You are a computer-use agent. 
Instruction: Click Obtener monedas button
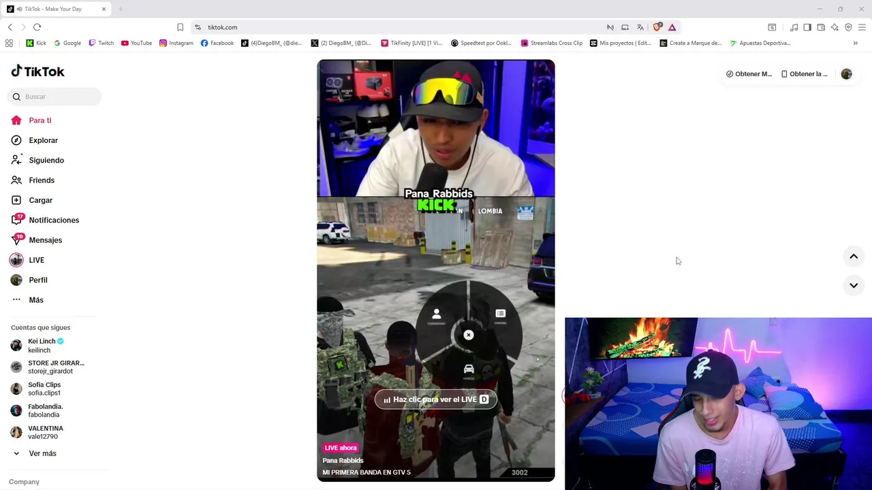749,74
